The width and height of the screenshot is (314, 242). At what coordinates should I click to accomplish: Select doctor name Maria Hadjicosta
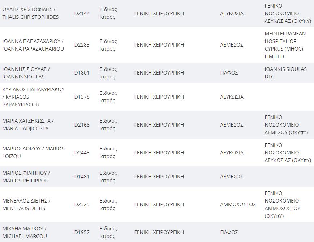pos(28,124)
